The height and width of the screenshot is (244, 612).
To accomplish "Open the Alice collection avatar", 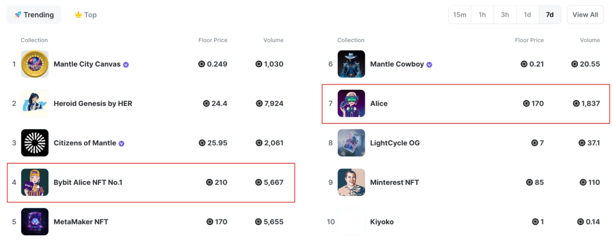I will click(x=351, y=103).
